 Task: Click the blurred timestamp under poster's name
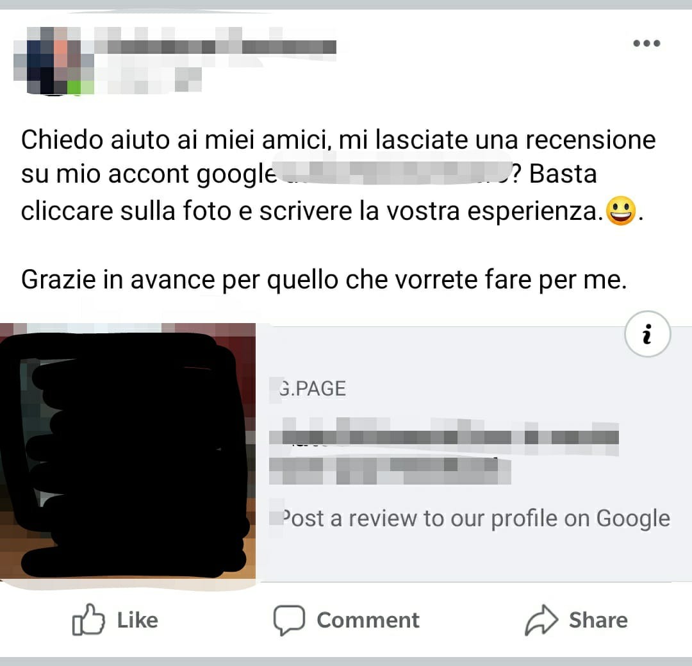point(148,80)
